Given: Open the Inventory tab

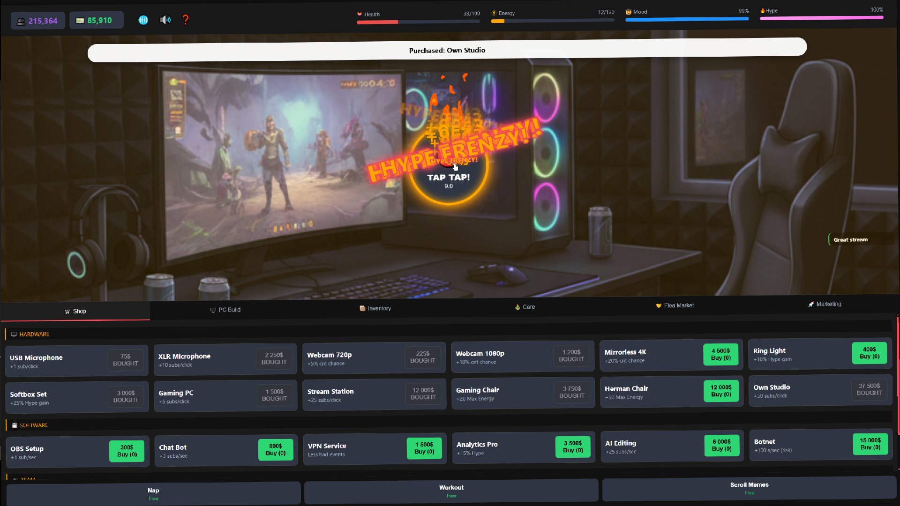Looking at the screenshot, I should [x=375, y=308].
